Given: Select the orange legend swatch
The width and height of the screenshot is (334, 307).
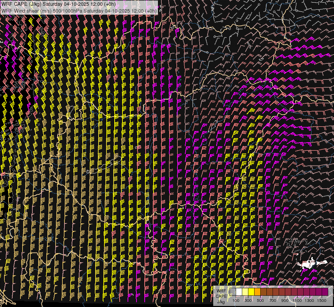Looking at the screenshot, I should (257, 292).
